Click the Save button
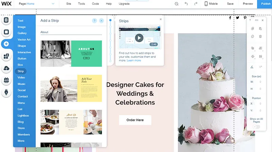 coord(230,4)
